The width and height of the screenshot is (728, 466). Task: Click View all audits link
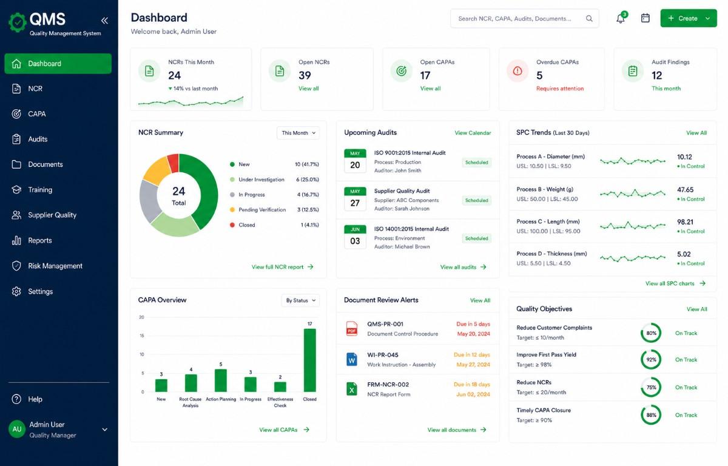(x=463, y=267)
